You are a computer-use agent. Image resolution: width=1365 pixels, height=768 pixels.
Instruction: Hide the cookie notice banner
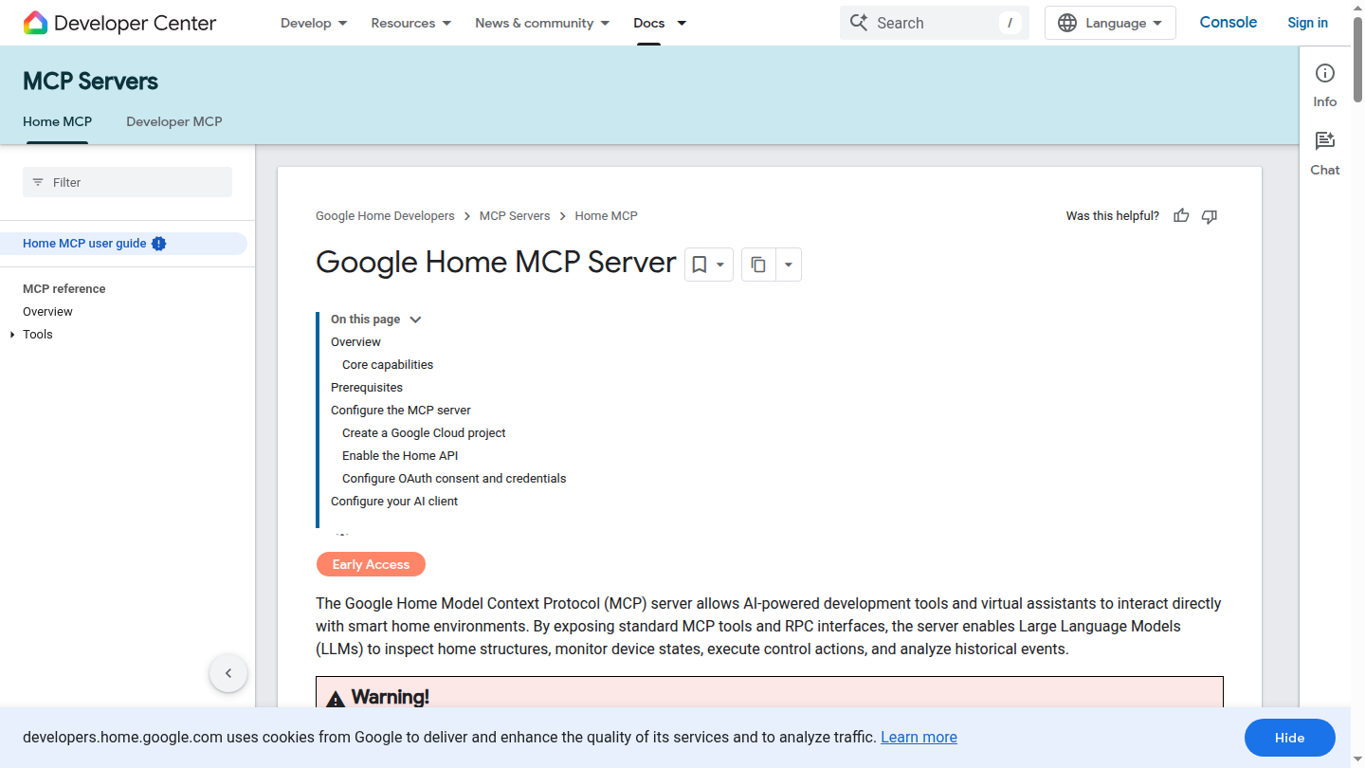point(1289,738)
